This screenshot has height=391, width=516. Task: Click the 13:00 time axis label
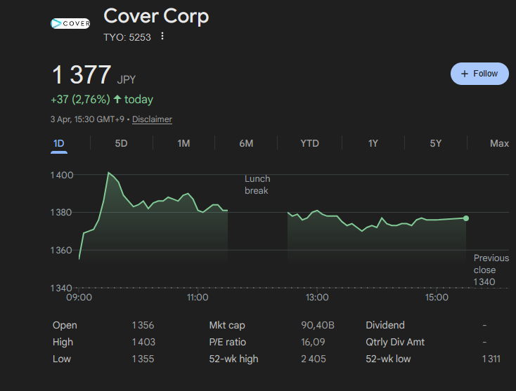(x=317, y=298)
